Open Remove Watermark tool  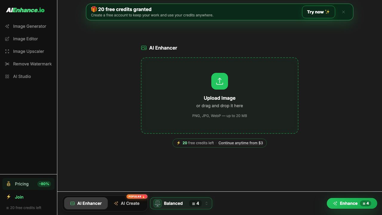click(x=29, y=64)
